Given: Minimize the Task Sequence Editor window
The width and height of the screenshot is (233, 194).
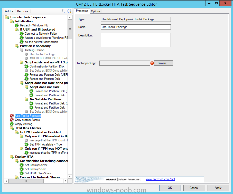Looking at the screenshot, I should pos(209,3).
